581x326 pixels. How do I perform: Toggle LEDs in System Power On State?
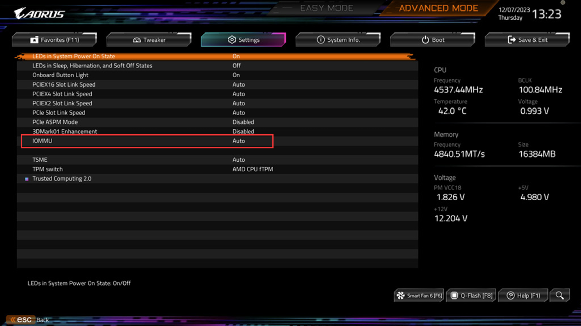(217, 56)
